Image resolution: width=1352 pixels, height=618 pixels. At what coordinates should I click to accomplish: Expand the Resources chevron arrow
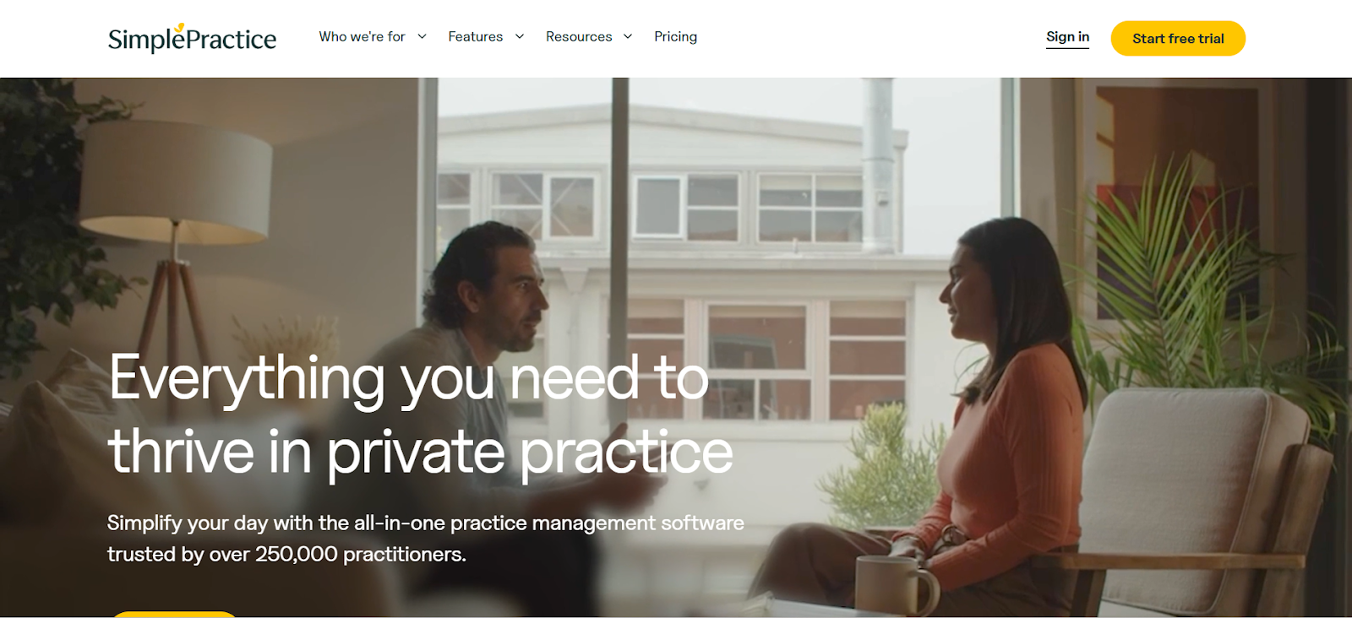[628, 36]
